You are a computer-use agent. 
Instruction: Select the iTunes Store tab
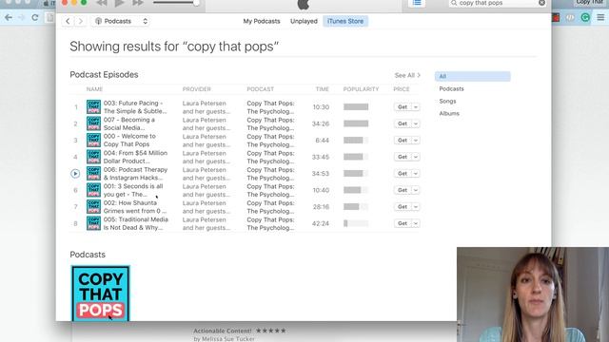click(345, 21)
